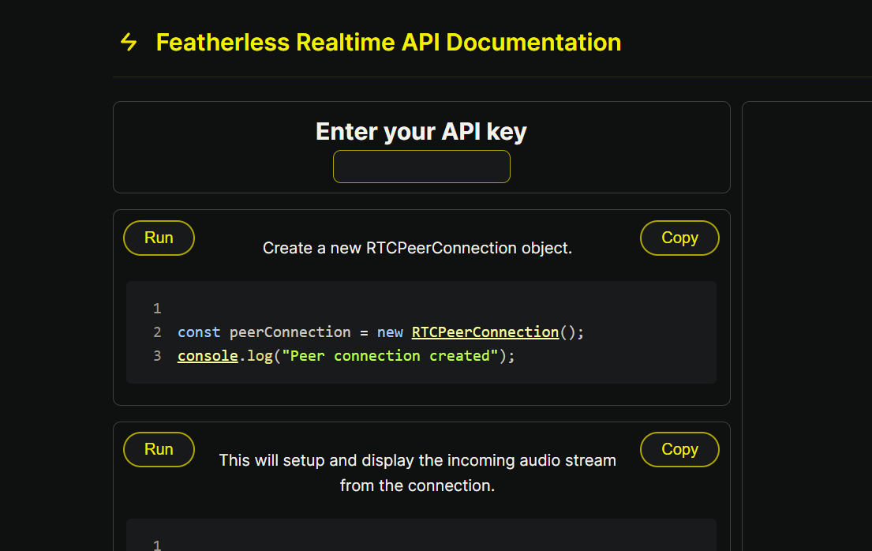Screen dimensions: 872x551
Task: Click the keyword new in the code
Action: pyautogui.click(x=390, y=332)
